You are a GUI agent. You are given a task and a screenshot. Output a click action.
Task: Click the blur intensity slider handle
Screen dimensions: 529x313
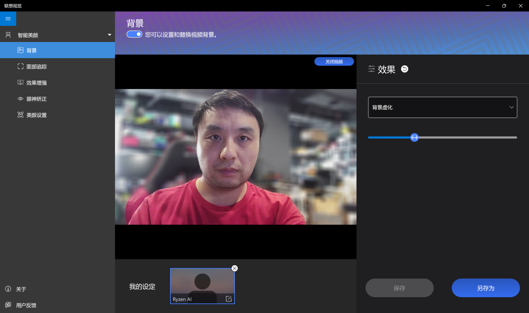(414, 137)
